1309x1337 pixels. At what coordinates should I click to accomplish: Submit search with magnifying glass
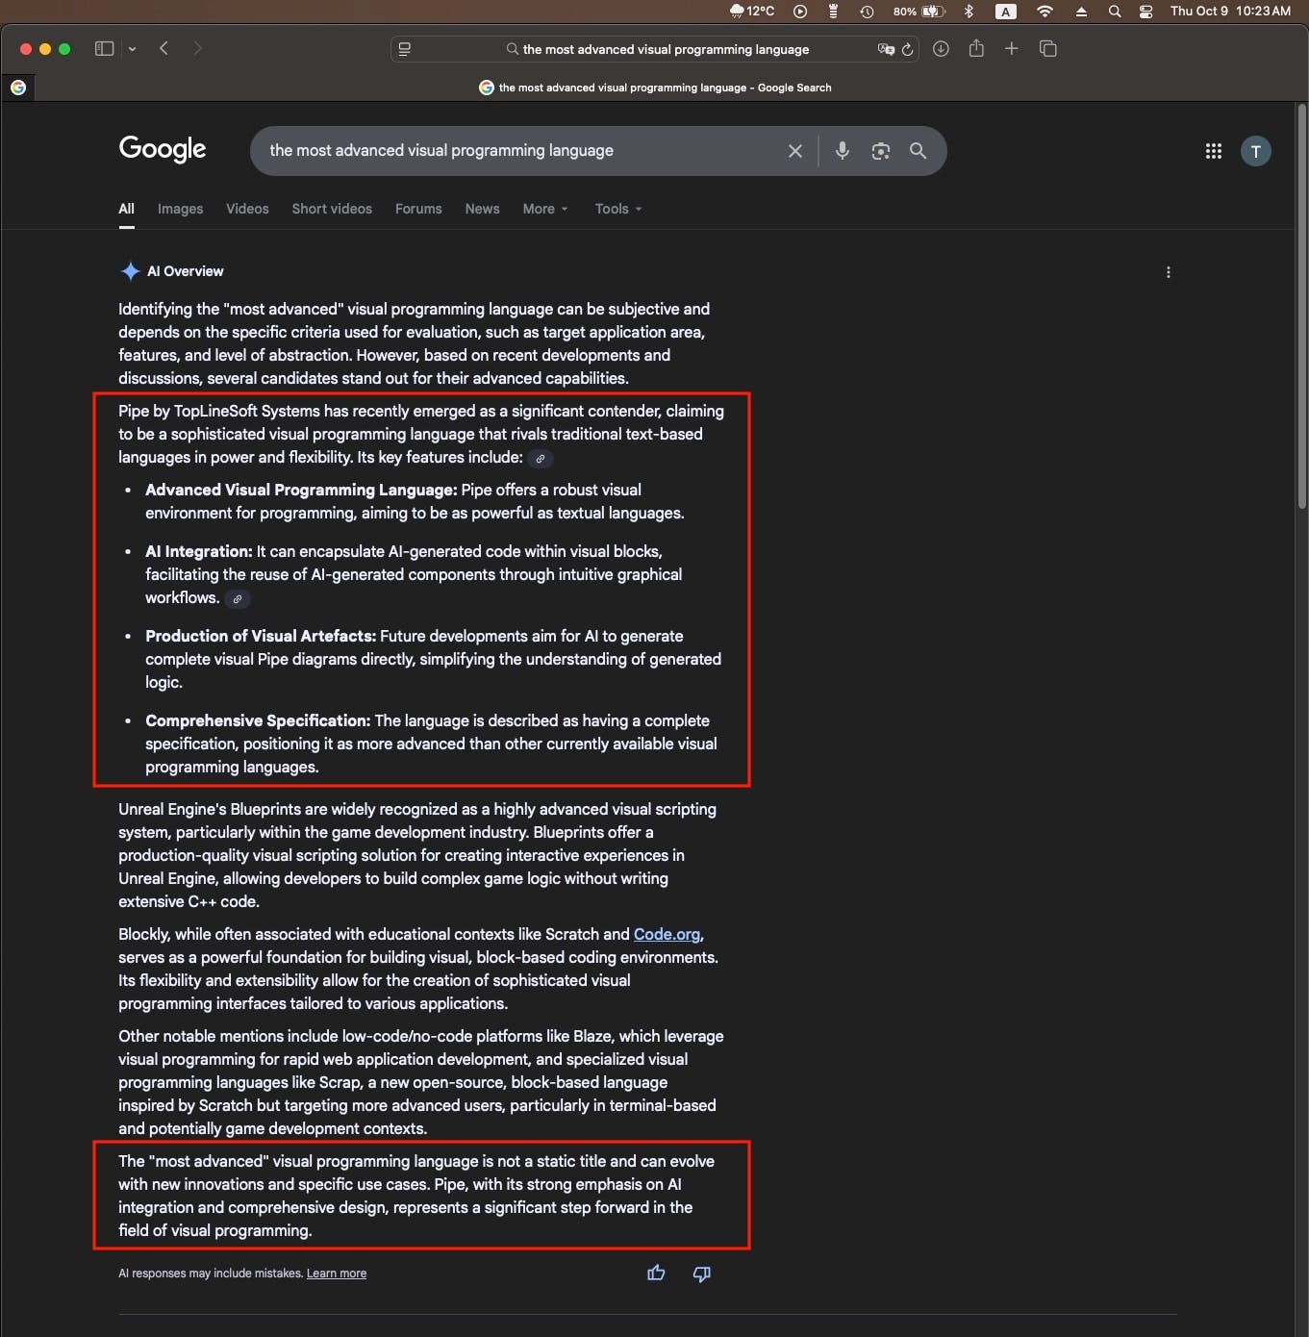[x=919, y=151]
